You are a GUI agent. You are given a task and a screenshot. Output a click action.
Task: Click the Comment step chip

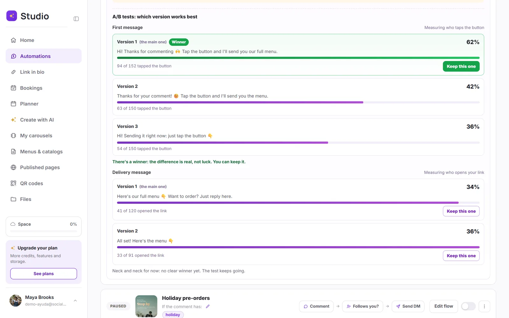click(x=316, y=306)
